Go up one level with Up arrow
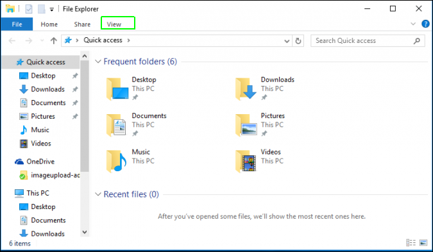The image size is (433, 252). pyautogui.click(x=54, y=41)
